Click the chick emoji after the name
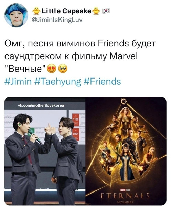Viewport: 171px width, 208px height. click(x=96, y=11)
